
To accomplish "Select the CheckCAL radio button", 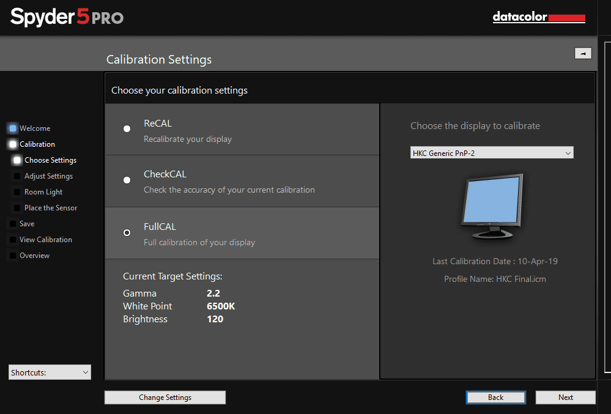I will (x=127, y=180).
